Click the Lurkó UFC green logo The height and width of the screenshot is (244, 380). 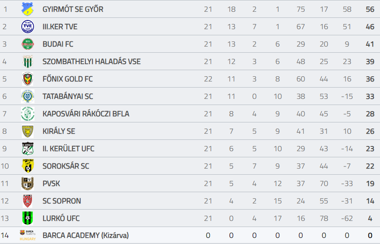(x=27, y=218)
